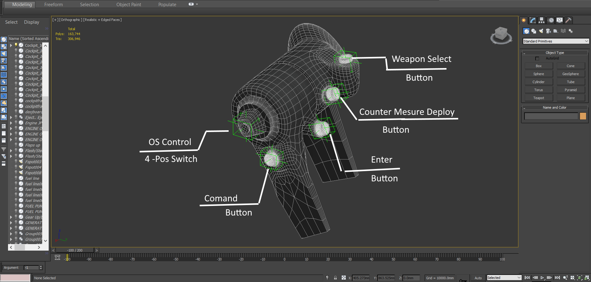Open the Selected key filter dropdown
The width and height of the screenshot is (591, 282).
pos(504,278)
